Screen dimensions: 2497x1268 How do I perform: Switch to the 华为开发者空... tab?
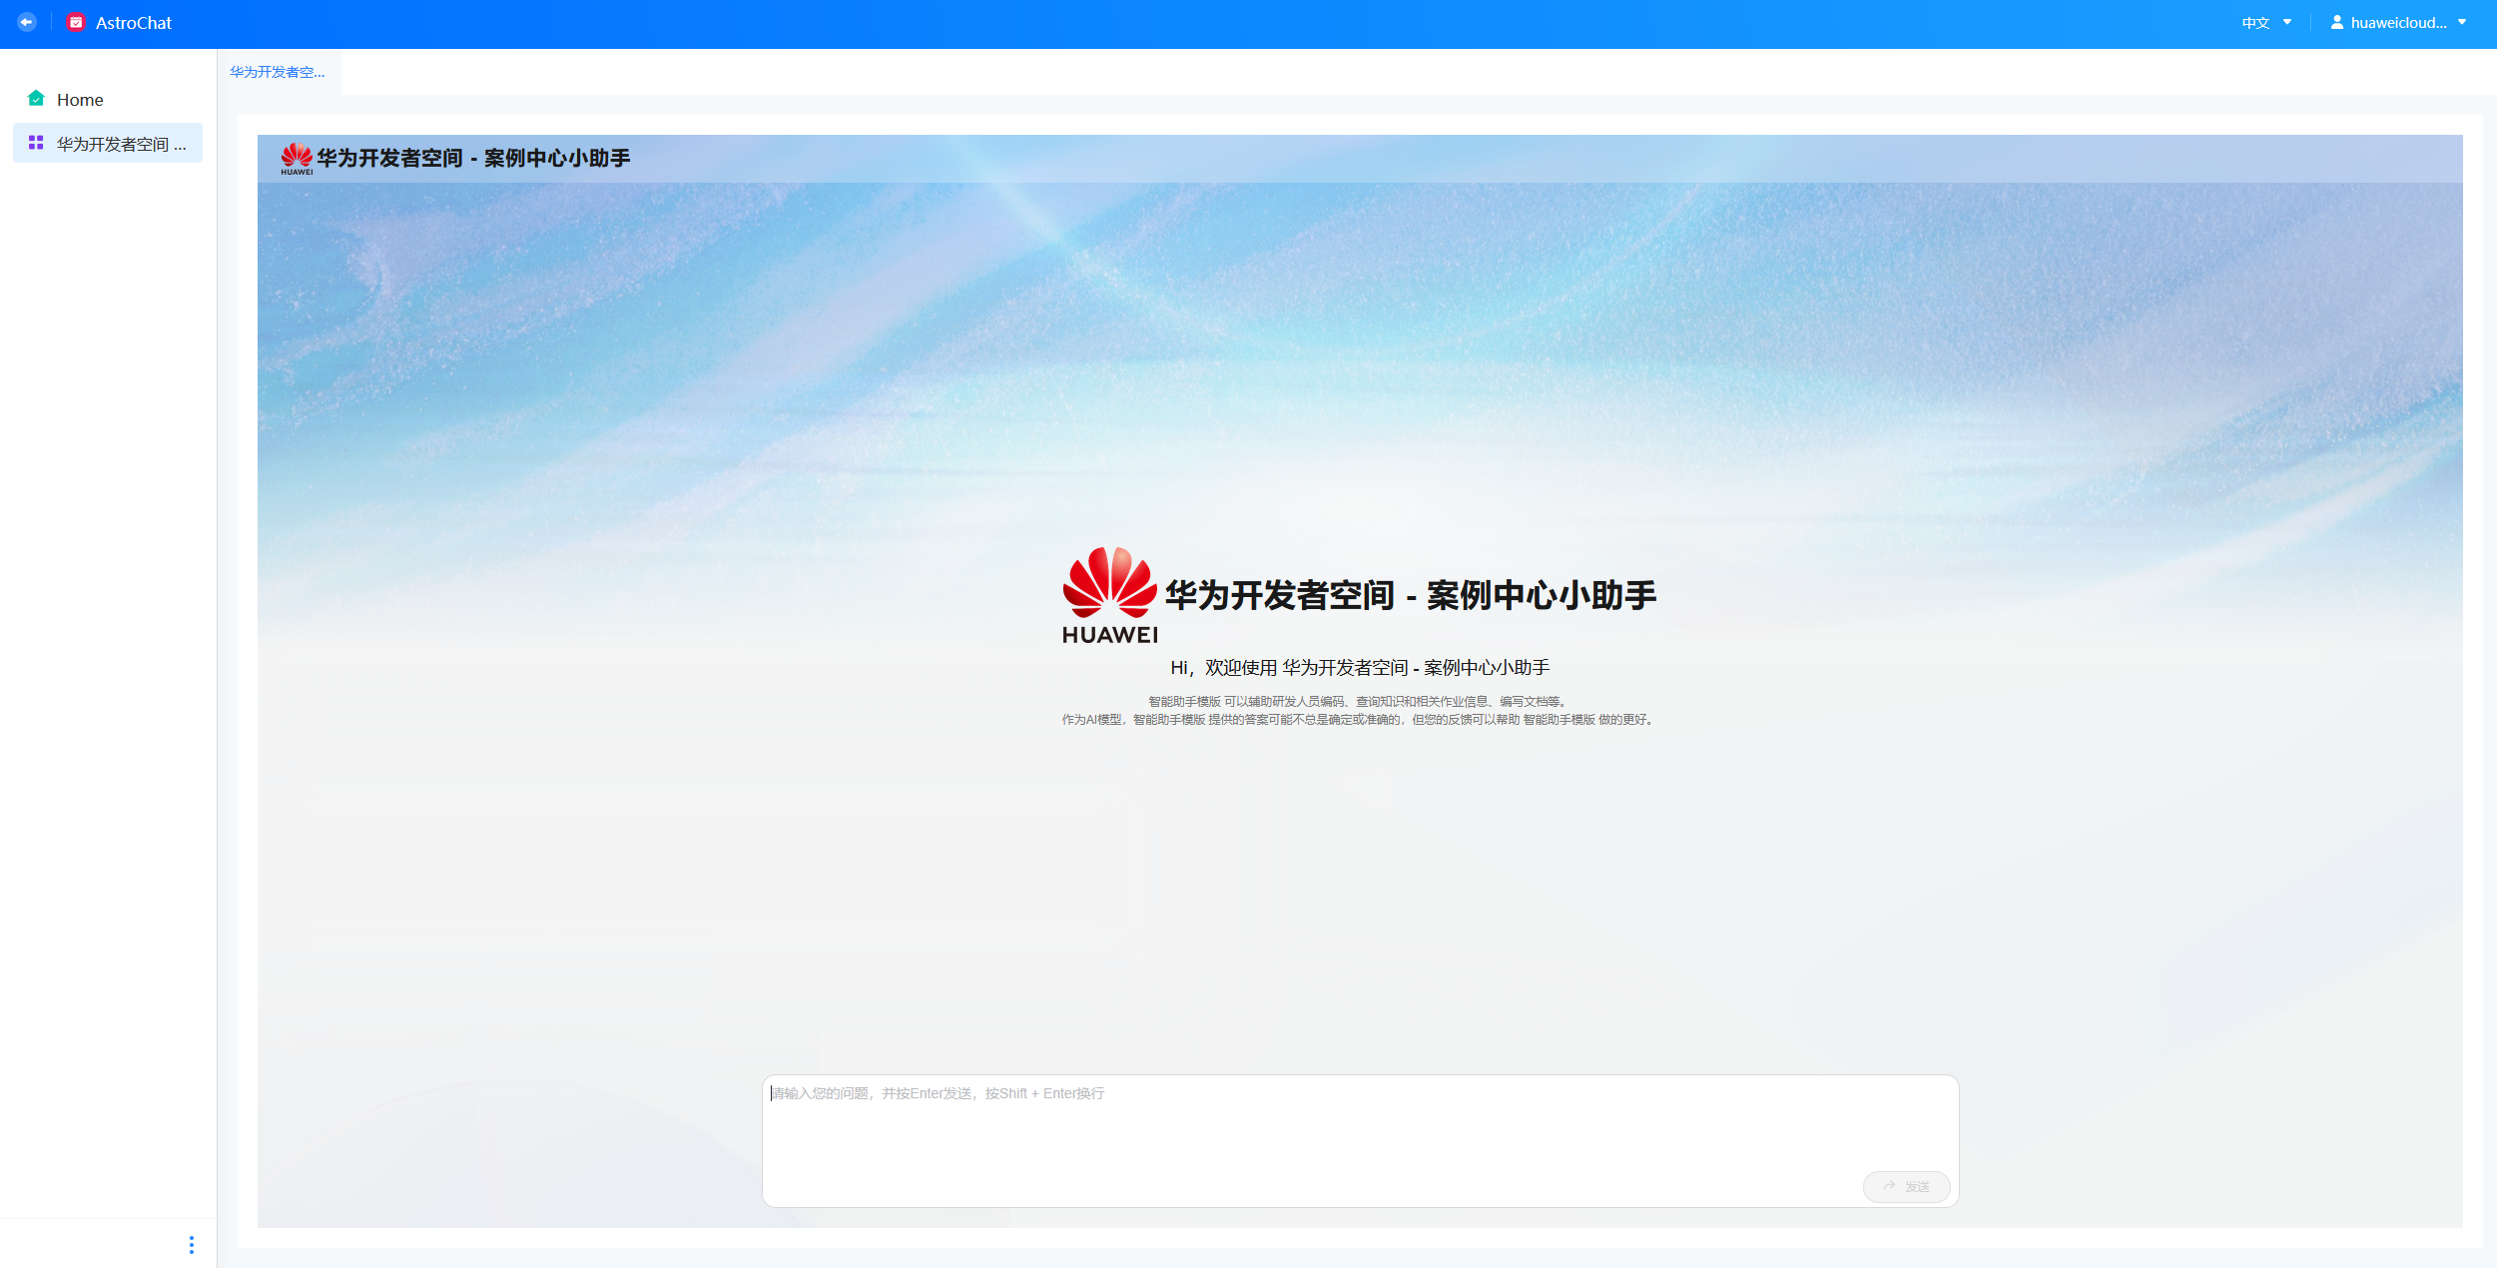[278, 72]
